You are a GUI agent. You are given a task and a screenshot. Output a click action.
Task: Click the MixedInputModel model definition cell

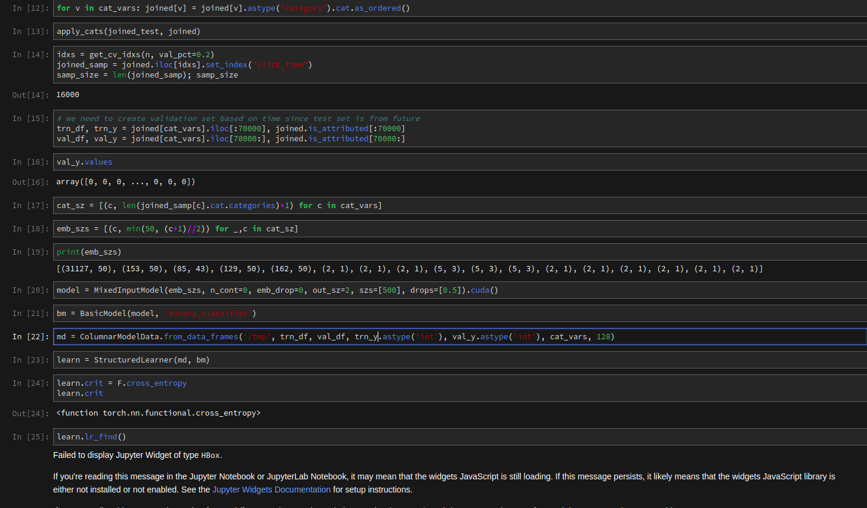pos(459,290)
